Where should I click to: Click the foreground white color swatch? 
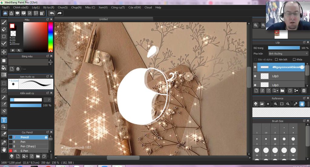click(x=12, y=26)
